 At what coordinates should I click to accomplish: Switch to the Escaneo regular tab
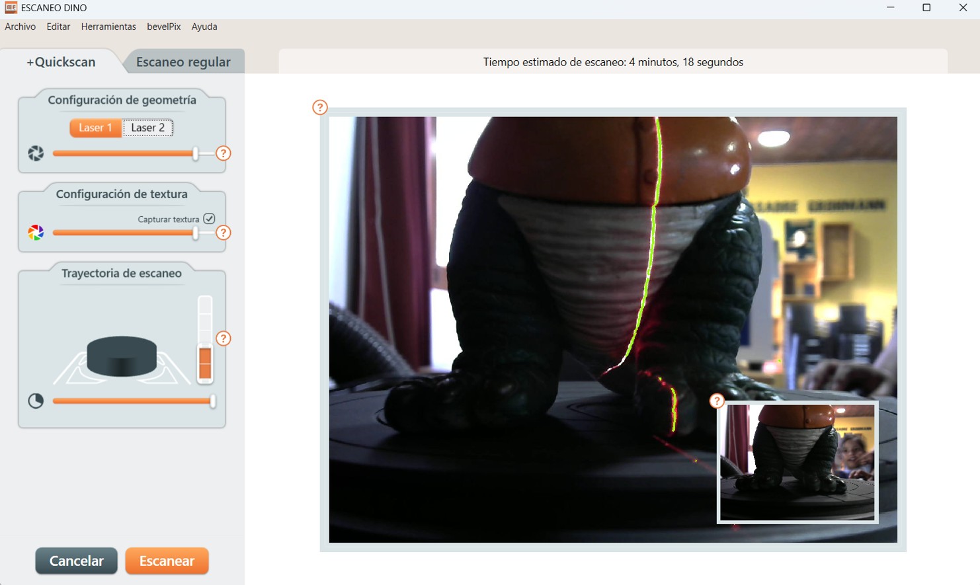tap(183, 61)
